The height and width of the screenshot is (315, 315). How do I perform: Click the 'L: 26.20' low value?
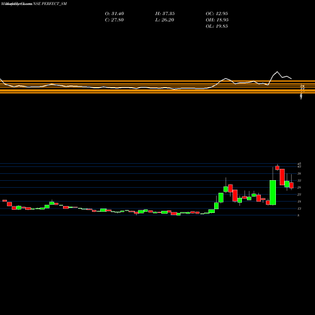[x=165, y=20]
